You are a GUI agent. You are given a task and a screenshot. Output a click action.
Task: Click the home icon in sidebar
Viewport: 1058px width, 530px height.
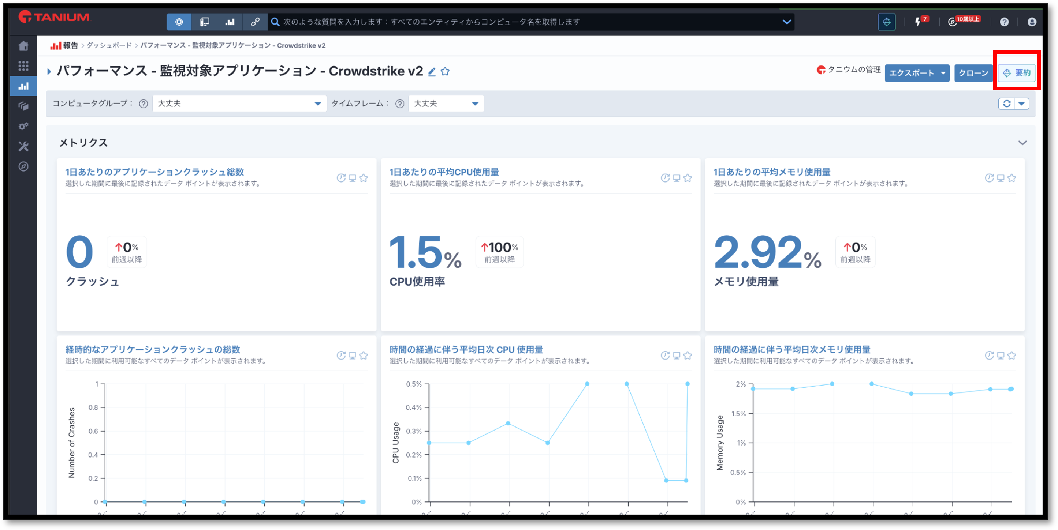click(x=23, y=46)
